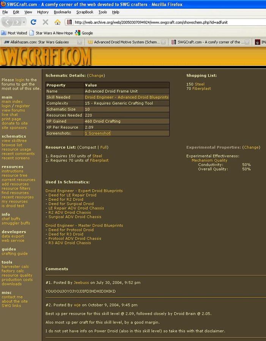Open harvester calc in tools sidebar
The height and width of the screenshot is (341, 266).
pos(15,267)
